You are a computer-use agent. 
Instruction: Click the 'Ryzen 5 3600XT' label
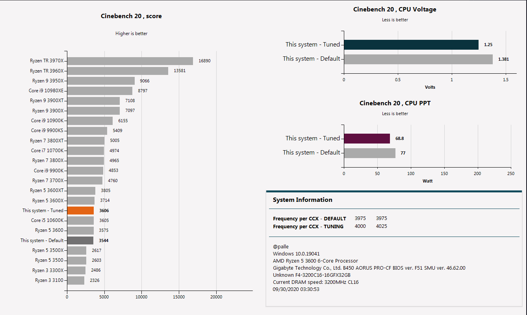click(46, 190)
